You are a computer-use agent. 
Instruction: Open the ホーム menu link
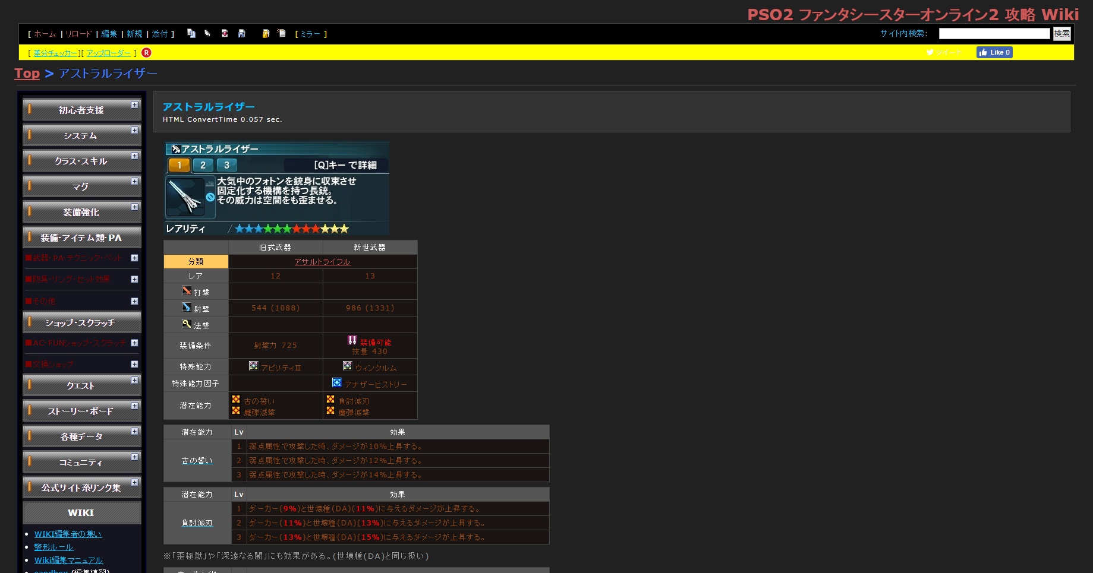click(x=45, y=34)
